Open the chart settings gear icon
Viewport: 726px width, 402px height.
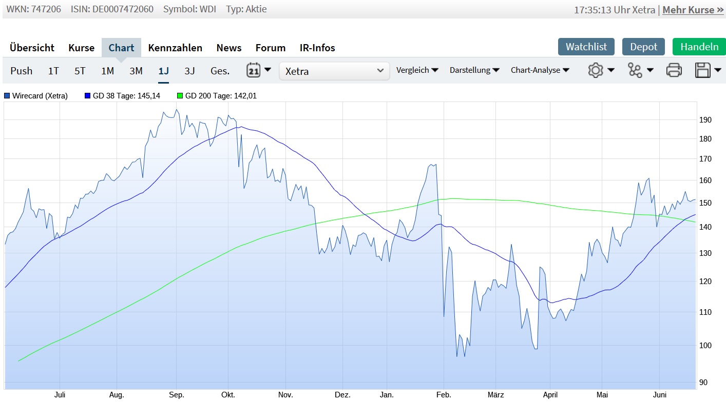coord(596,71)
